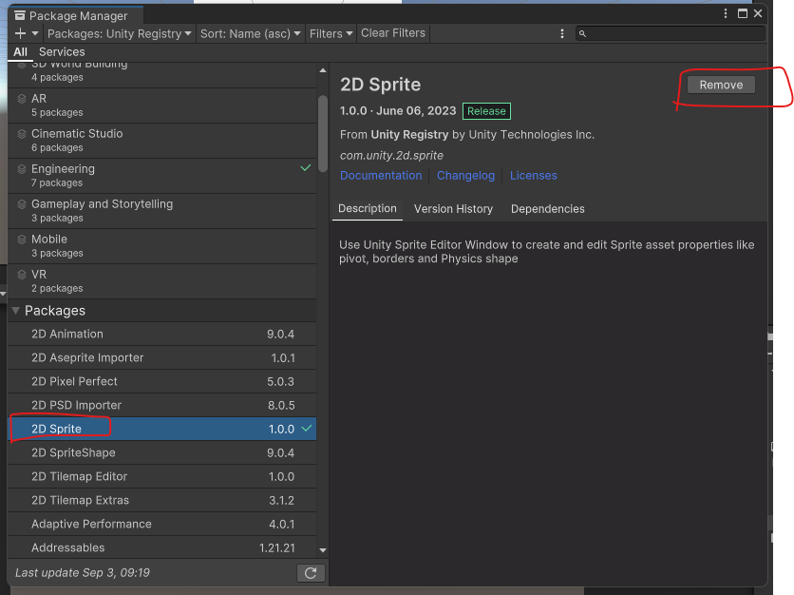Click 2D Sprite installed checkmark icon
794x595 pixels.
coord(307,429)
